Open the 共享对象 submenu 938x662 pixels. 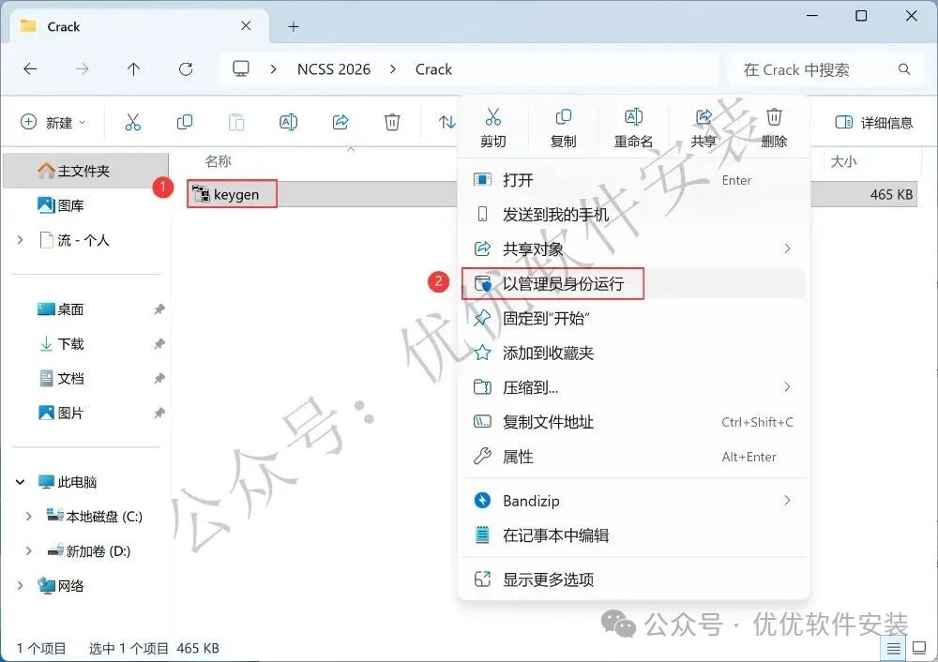(x=633, y=248)
